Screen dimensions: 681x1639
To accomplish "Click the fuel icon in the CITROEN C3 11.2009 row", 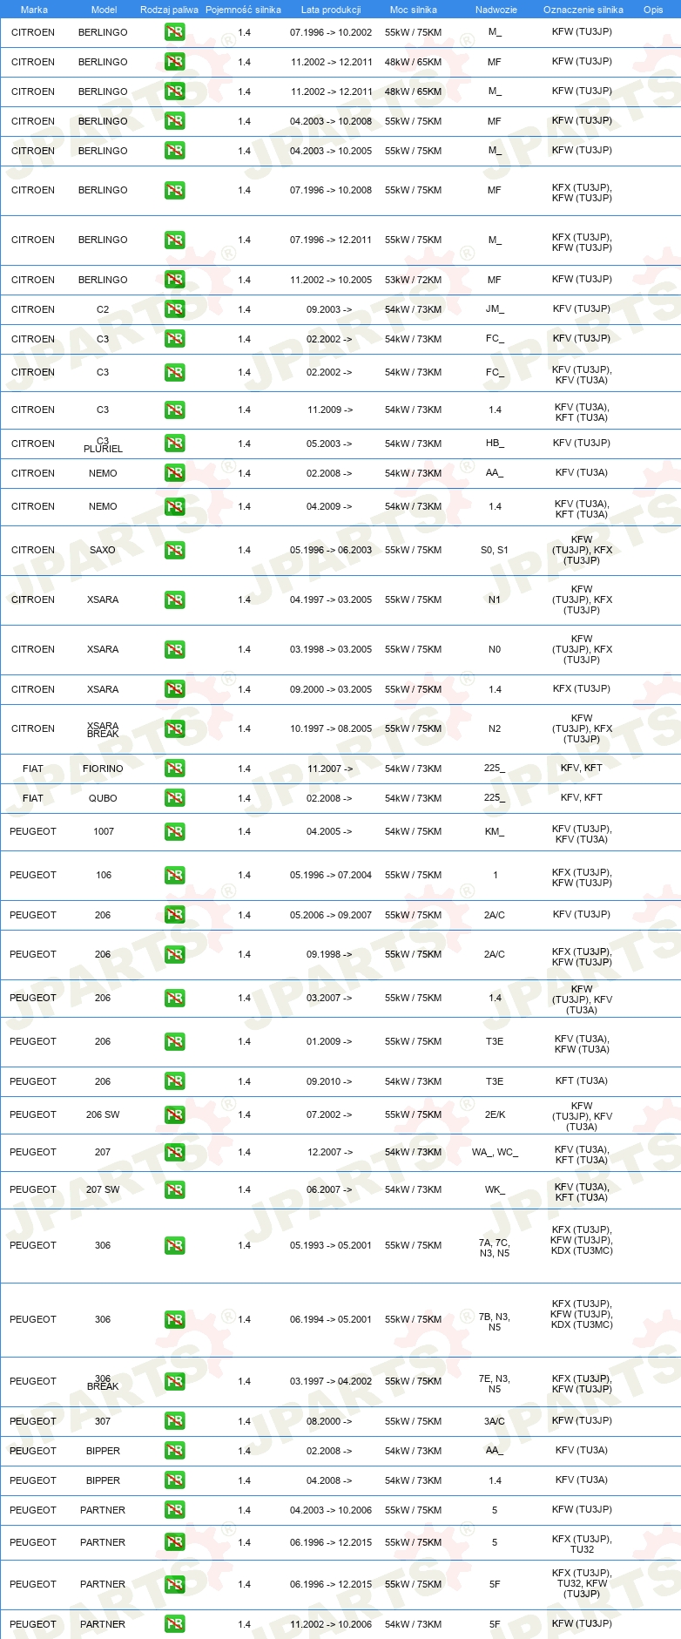I will 174,410.
